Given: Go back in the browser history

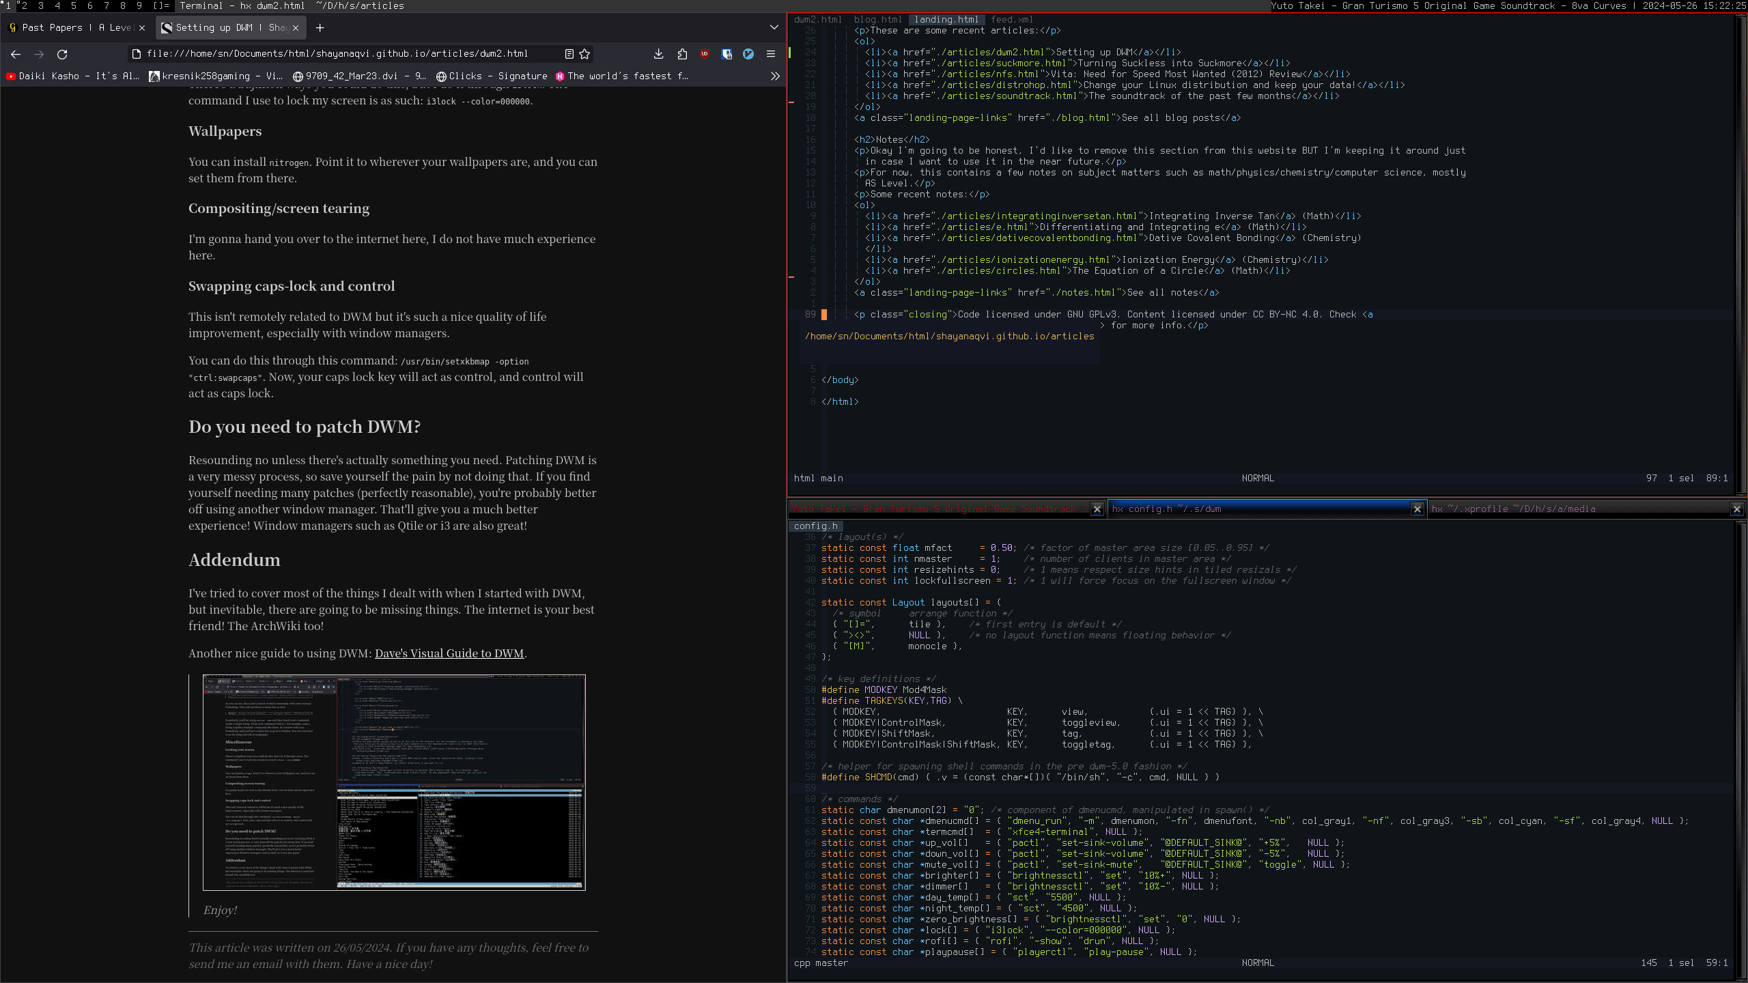Looking at the screenshot, I should pos(16,54).
